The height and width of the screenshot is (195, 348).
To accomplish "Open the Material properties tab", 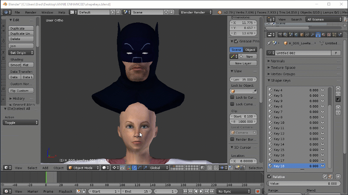I will click(x=323, y=35).
